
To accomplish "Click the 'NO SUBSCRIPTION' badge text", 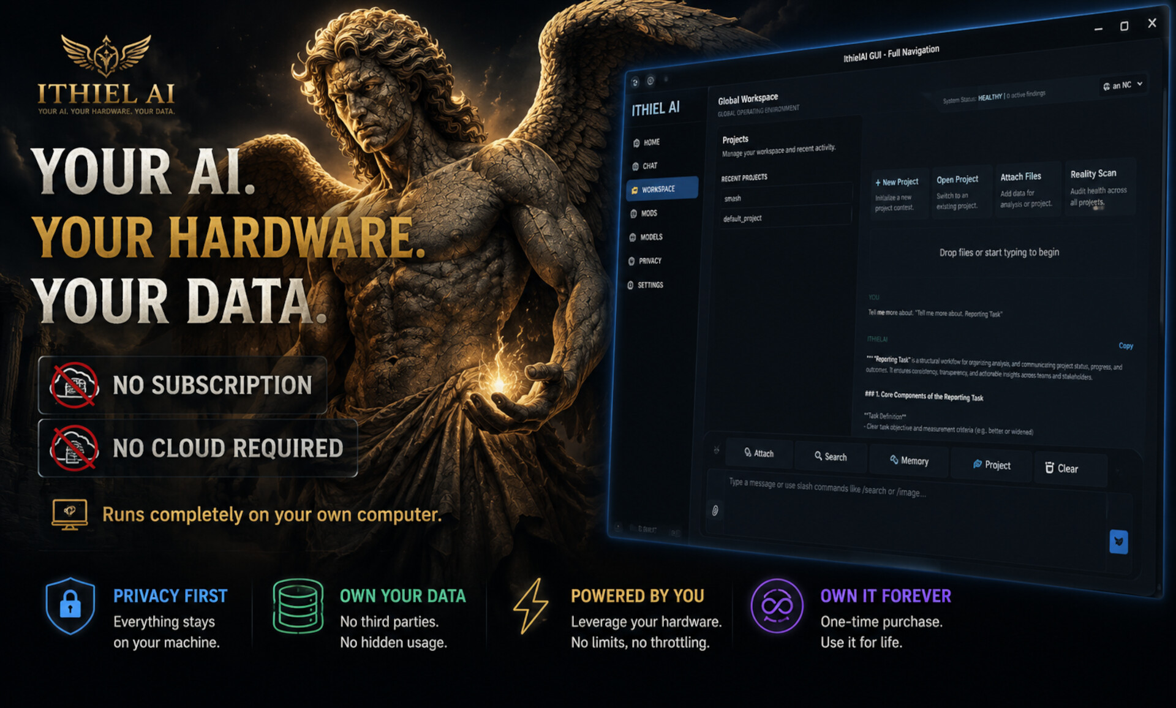I will [x=213, y=385].
